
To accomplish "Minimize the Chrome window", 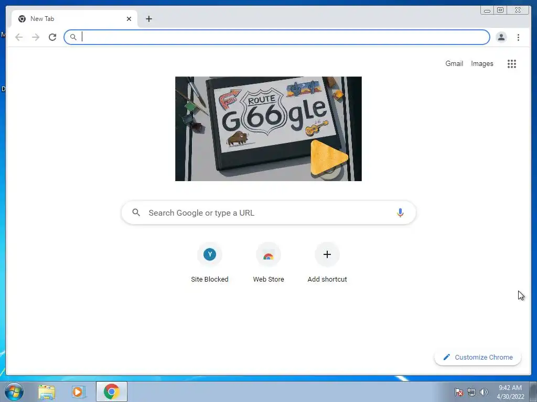I will click(x=487, y=10).
